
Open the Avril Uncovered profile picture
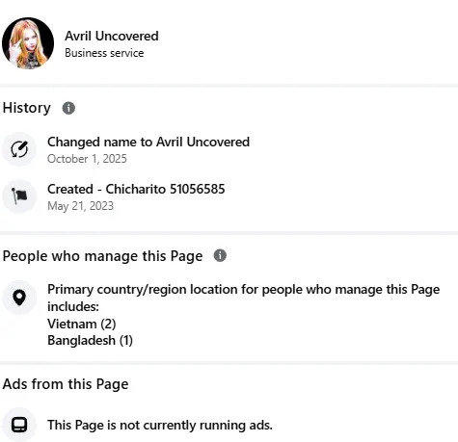pos(28,43)
